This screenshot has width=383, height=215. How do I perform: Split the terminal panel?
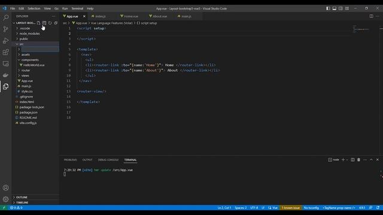point(352,159)
